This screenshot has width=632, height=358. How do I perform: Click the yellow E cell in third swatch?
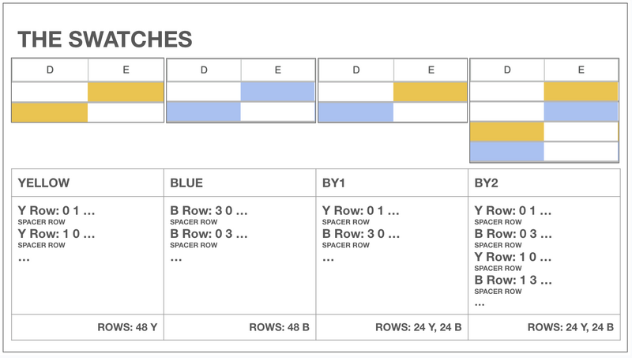tap(430, 92)
